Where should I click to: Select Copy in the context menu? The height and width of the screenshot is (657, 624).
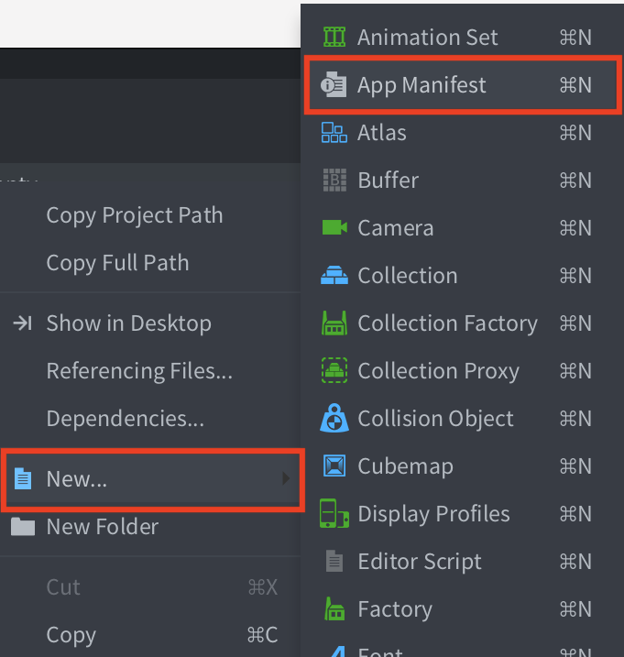tap(71, 635)
